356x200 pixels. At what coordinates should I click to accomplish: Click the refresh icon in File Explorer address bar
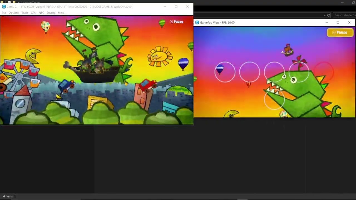pos(328,15)
